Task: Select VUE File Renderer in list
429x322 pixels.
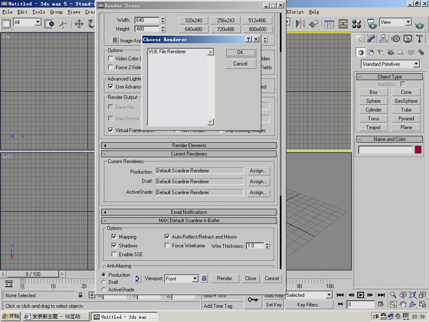Action: point(167,52)
